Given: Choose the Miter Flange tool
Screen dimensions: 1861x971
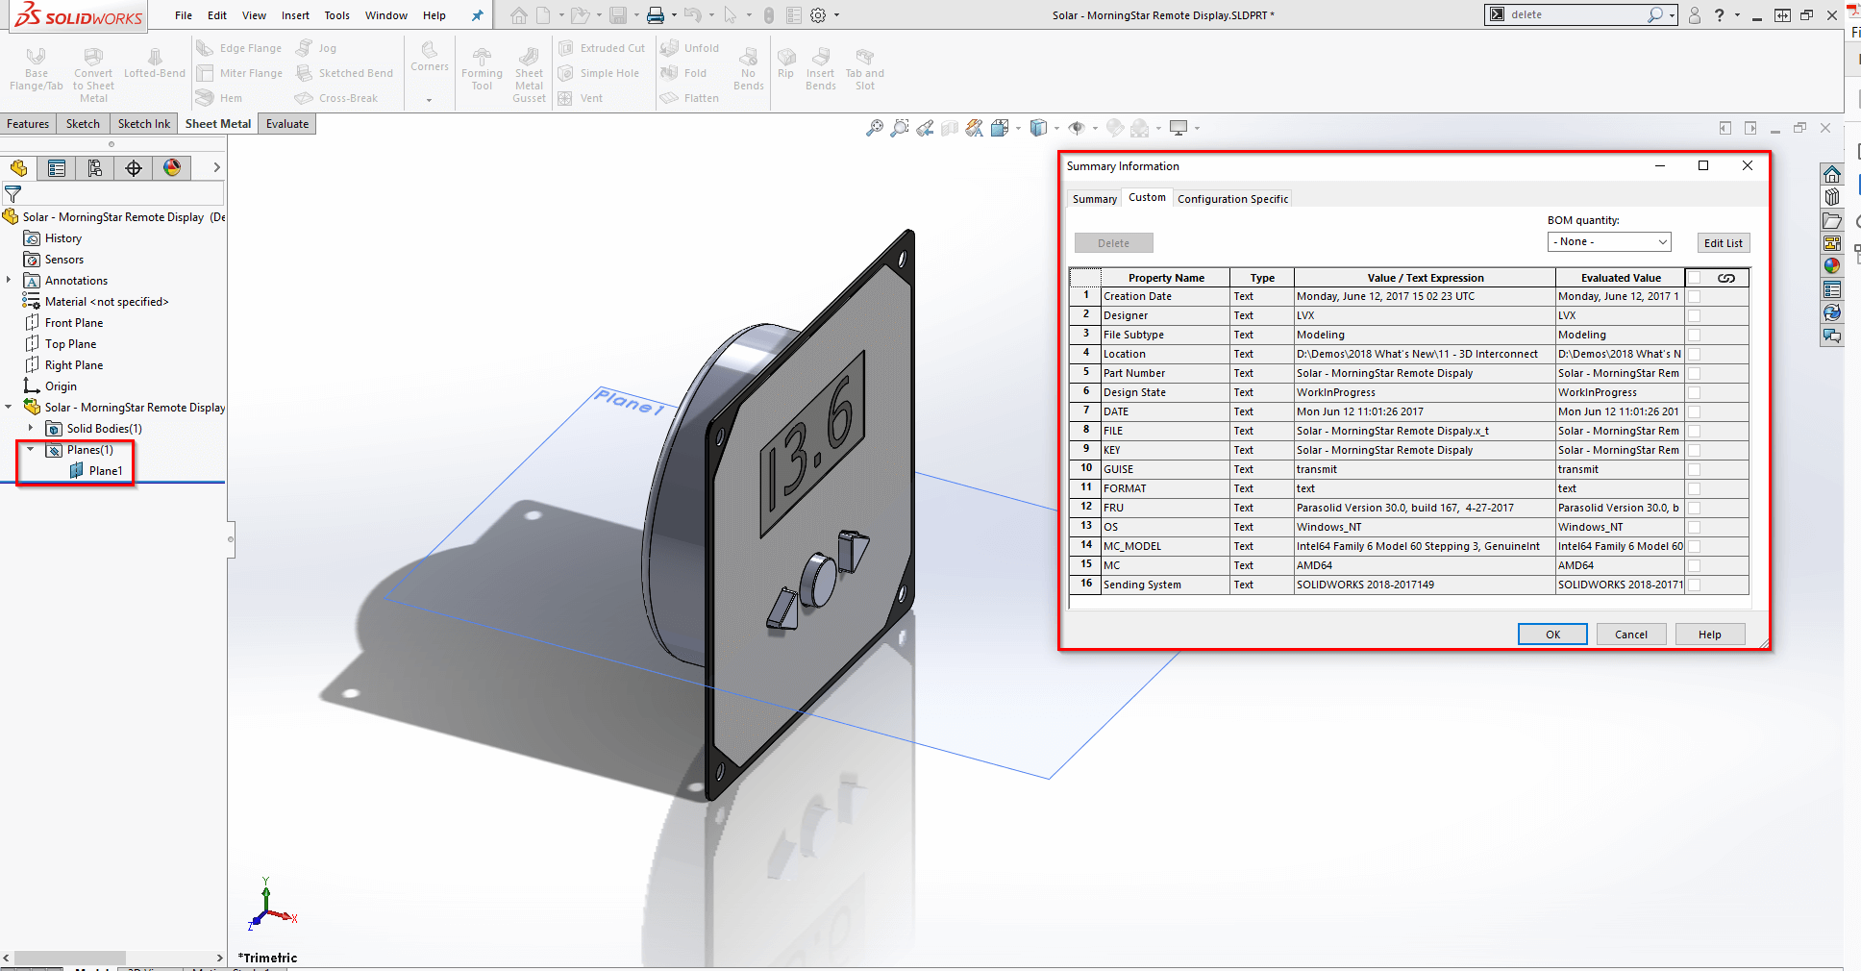Looking at the screenshot, I should point(239,73).
